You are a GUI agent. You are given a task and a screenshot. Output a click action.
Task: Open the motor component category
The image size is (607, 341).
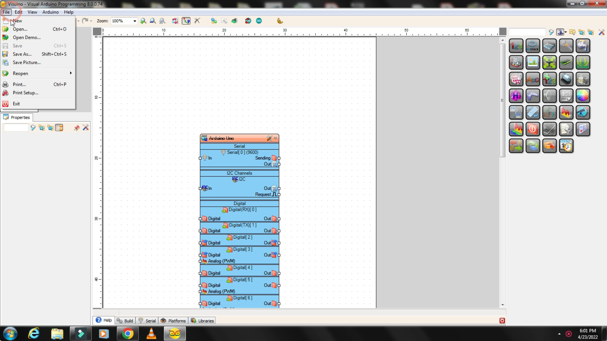coord(566,79)
